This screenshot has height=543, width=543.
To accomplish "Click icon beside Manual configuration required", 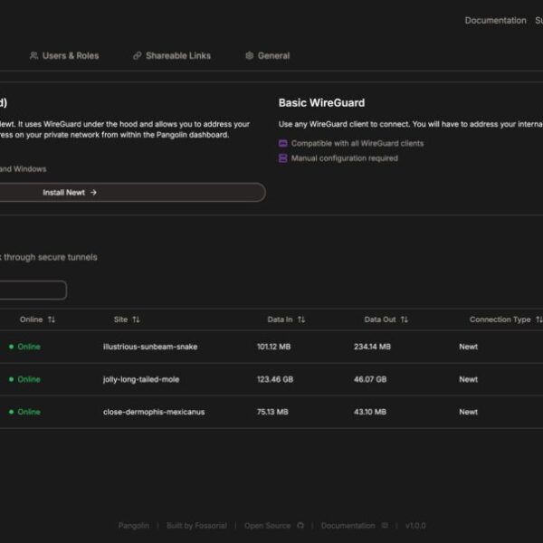I will pyautogui.click(x=283, y=158).
